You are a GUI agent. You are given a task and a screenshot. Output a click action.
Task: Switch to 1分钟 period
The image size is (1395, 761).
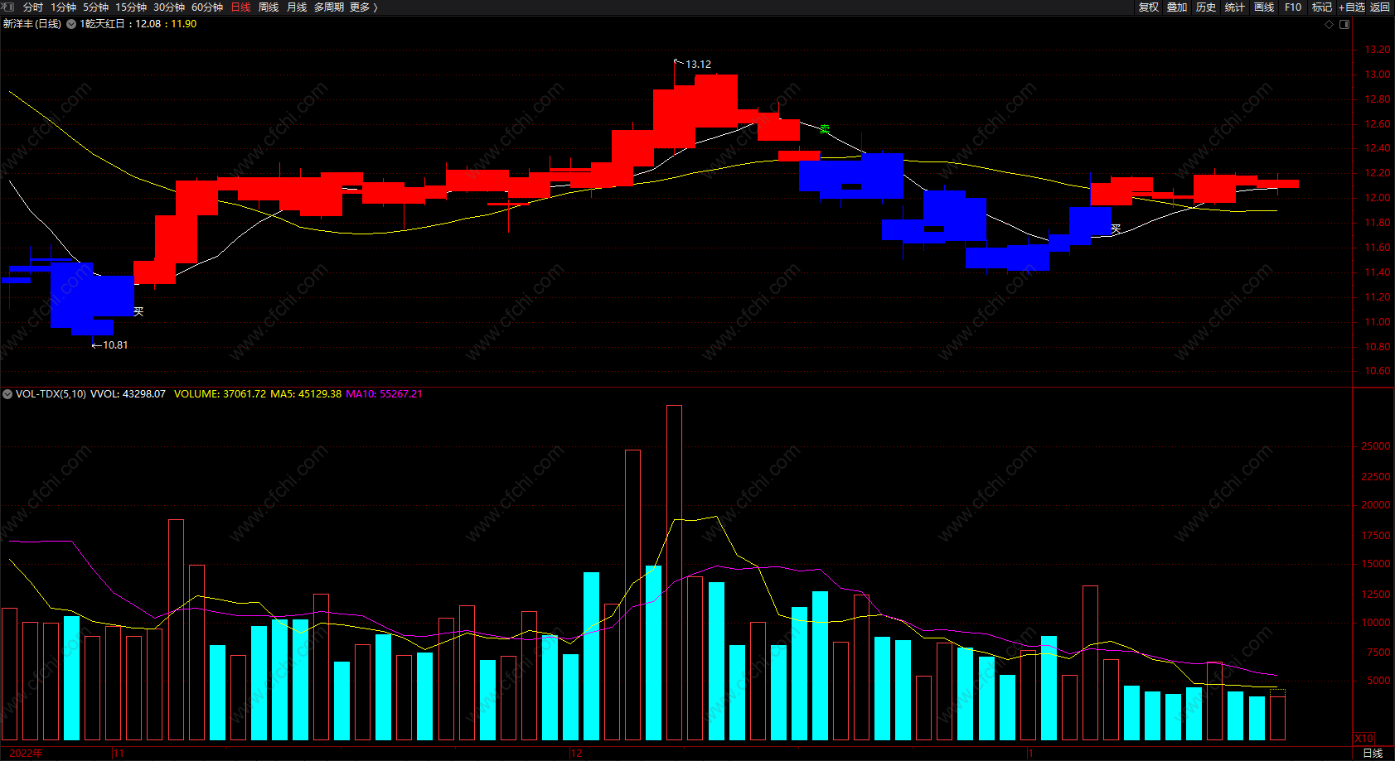(x=63, y=7)
